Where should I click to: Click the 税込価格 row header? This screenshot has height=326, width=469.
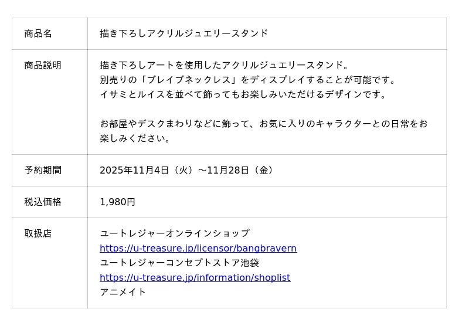tap(43, 202)
